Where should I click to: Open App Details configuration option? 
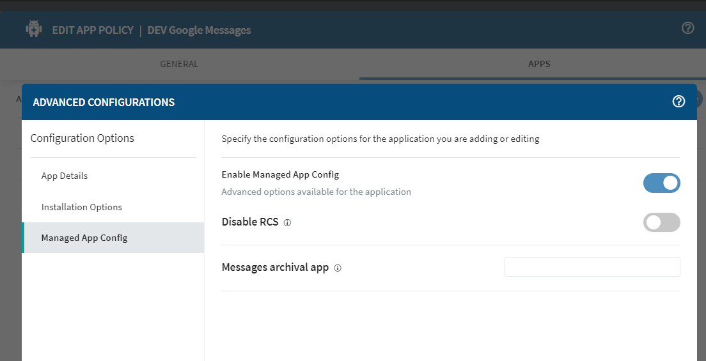(65, 176)
